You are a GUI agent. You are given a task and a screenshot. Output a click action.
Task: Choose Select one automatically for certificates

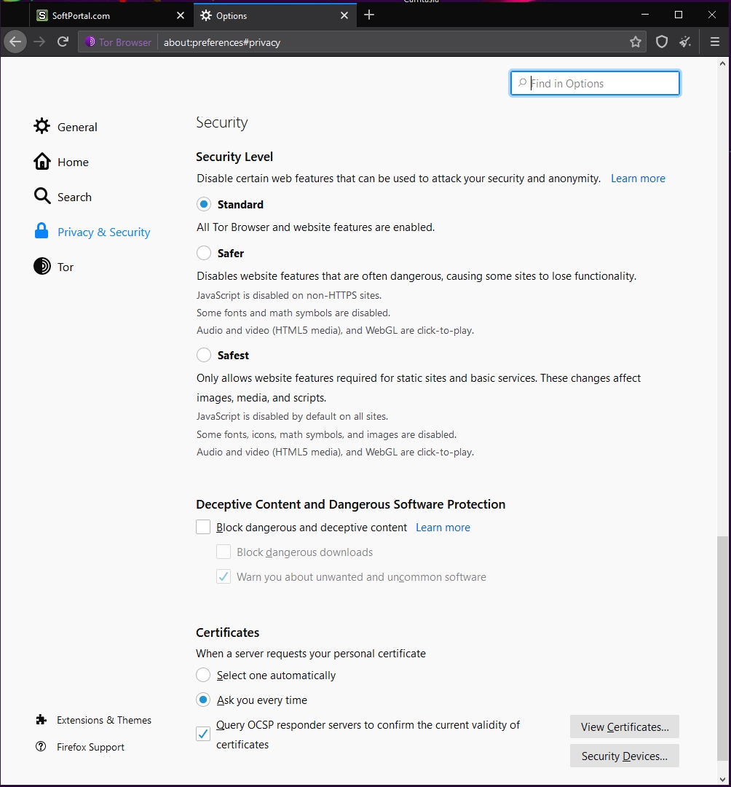click(204, 676)
